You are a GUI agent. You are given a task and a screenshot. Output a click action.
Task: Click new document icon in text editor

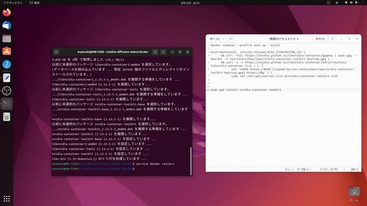231,39
